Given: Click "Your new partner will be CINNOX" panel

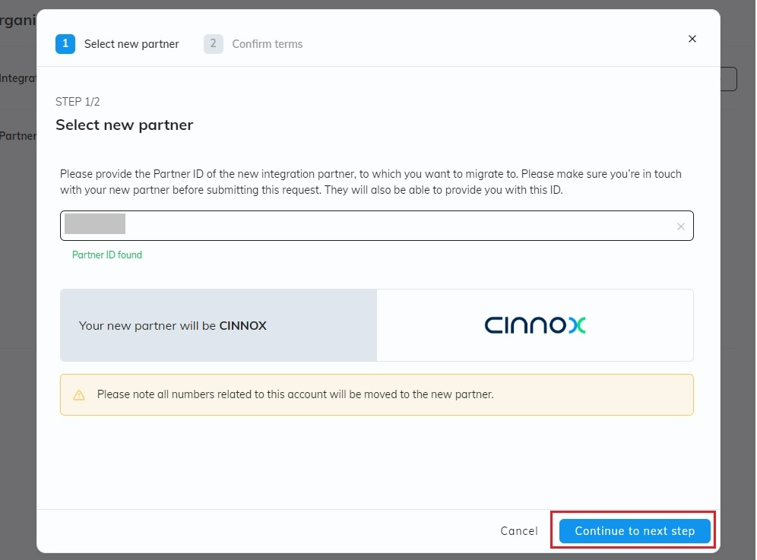Looking at the screenshot, I should [173, 325].
